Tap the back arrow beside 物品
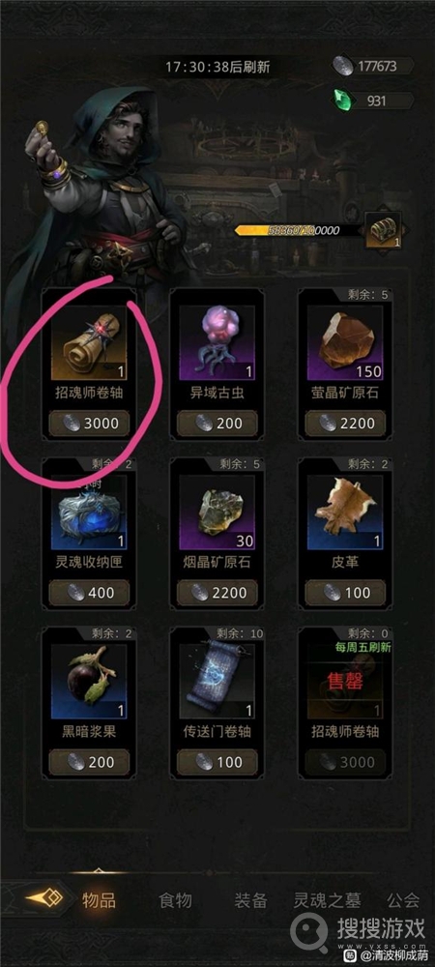435x967 pixels. point(43,898)
